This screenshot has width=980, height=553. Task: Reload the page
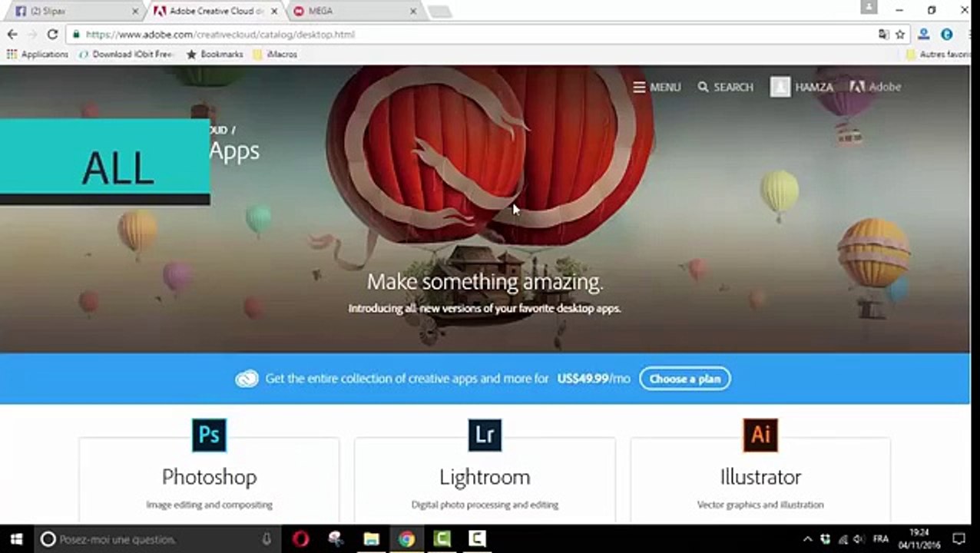pos(52,35)
